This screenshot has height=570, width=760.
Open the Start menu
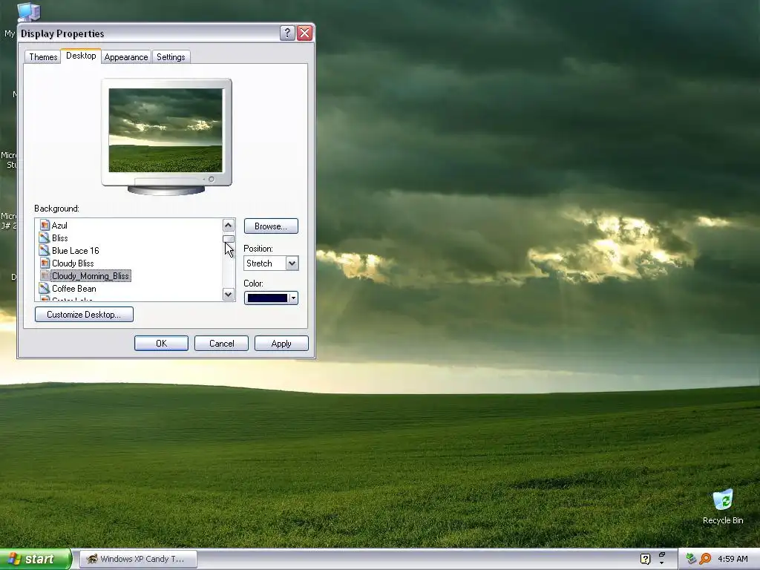[x=36, y=559]
